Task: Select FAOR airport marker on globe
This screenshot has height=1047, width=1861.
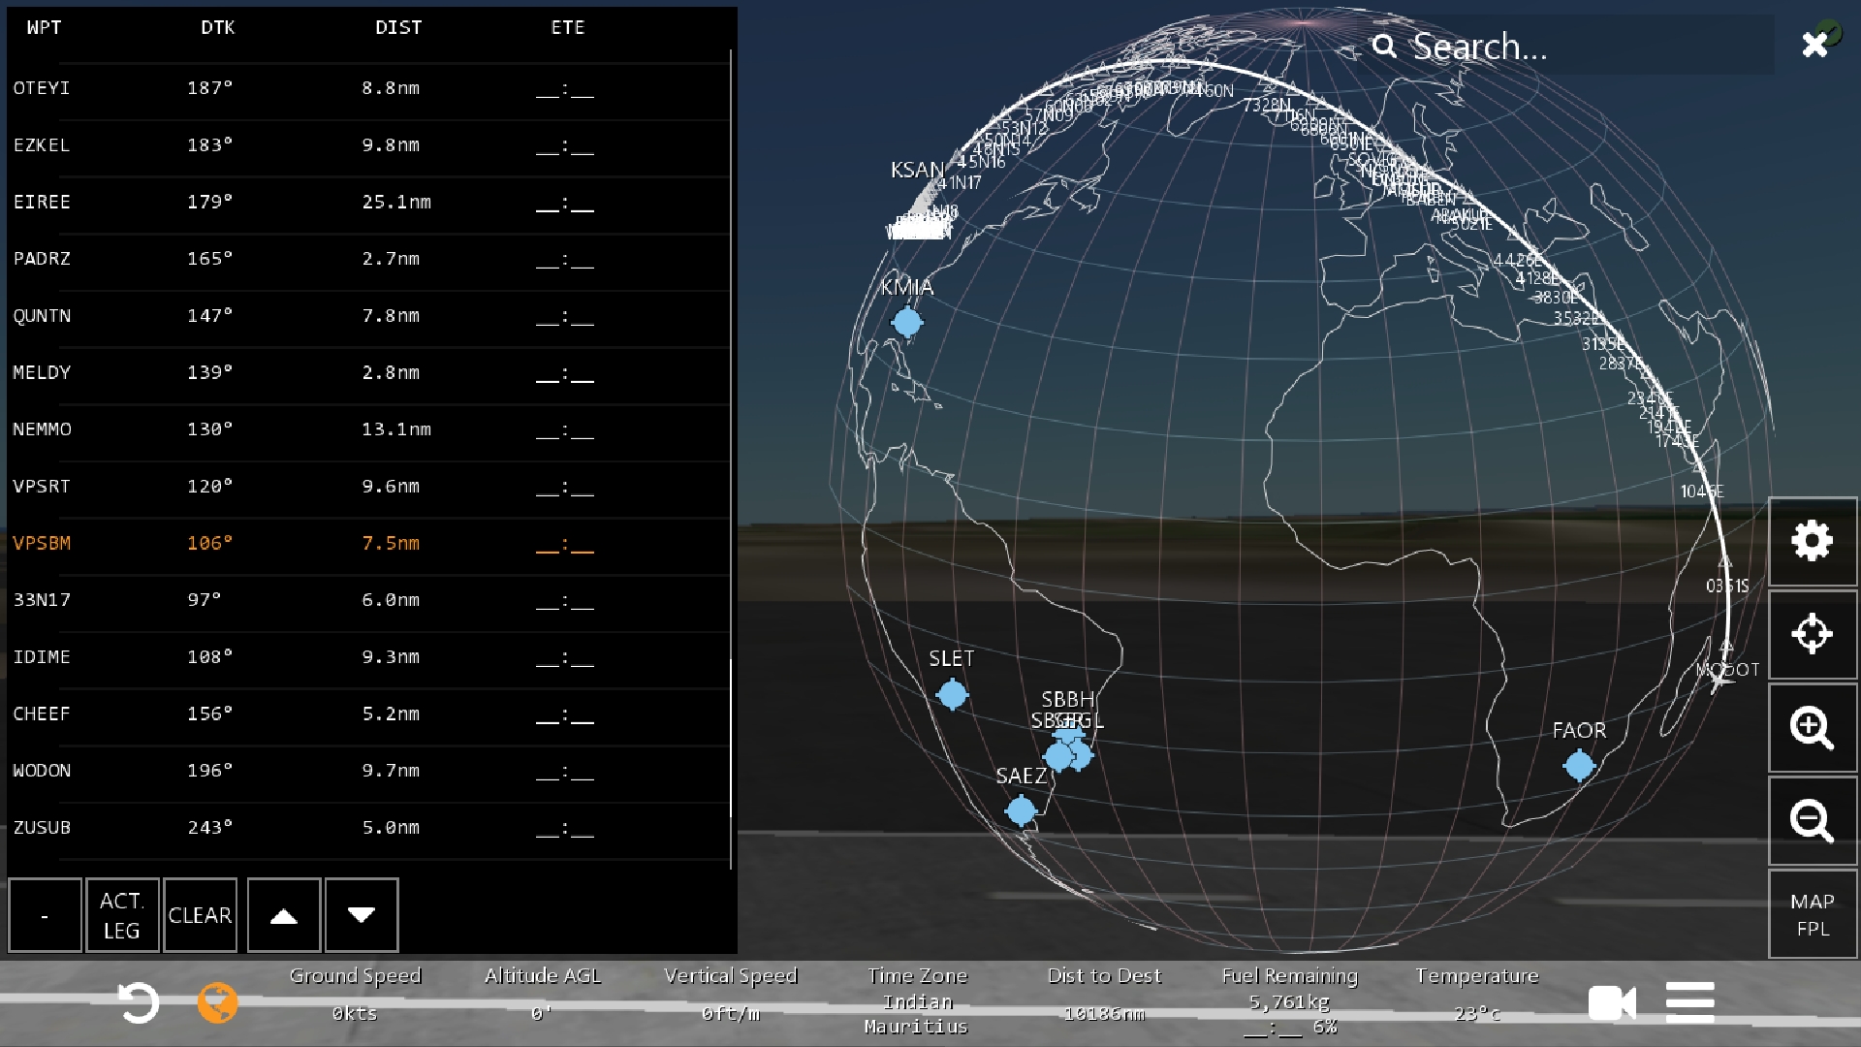Action: [x=1579, y=766]
